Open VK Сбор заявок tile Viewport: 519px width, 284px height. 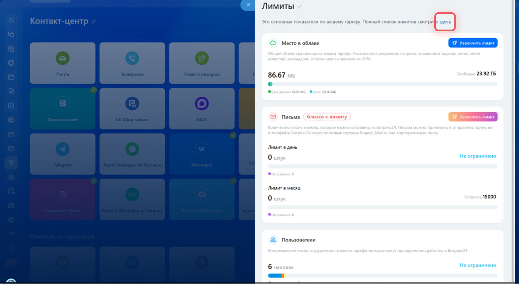132,109
